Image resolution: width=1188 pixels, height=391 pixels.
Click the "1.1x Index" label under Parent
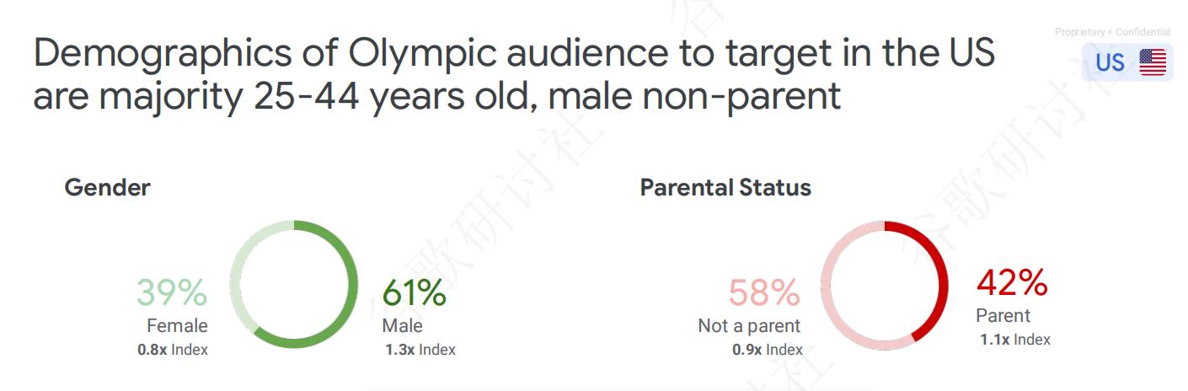click(x=1015, y=340)
